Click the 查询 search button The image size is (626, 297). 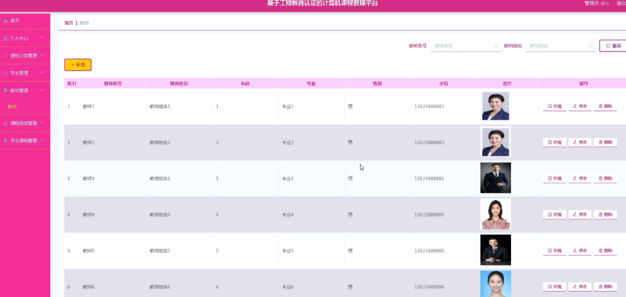point(613,46)
